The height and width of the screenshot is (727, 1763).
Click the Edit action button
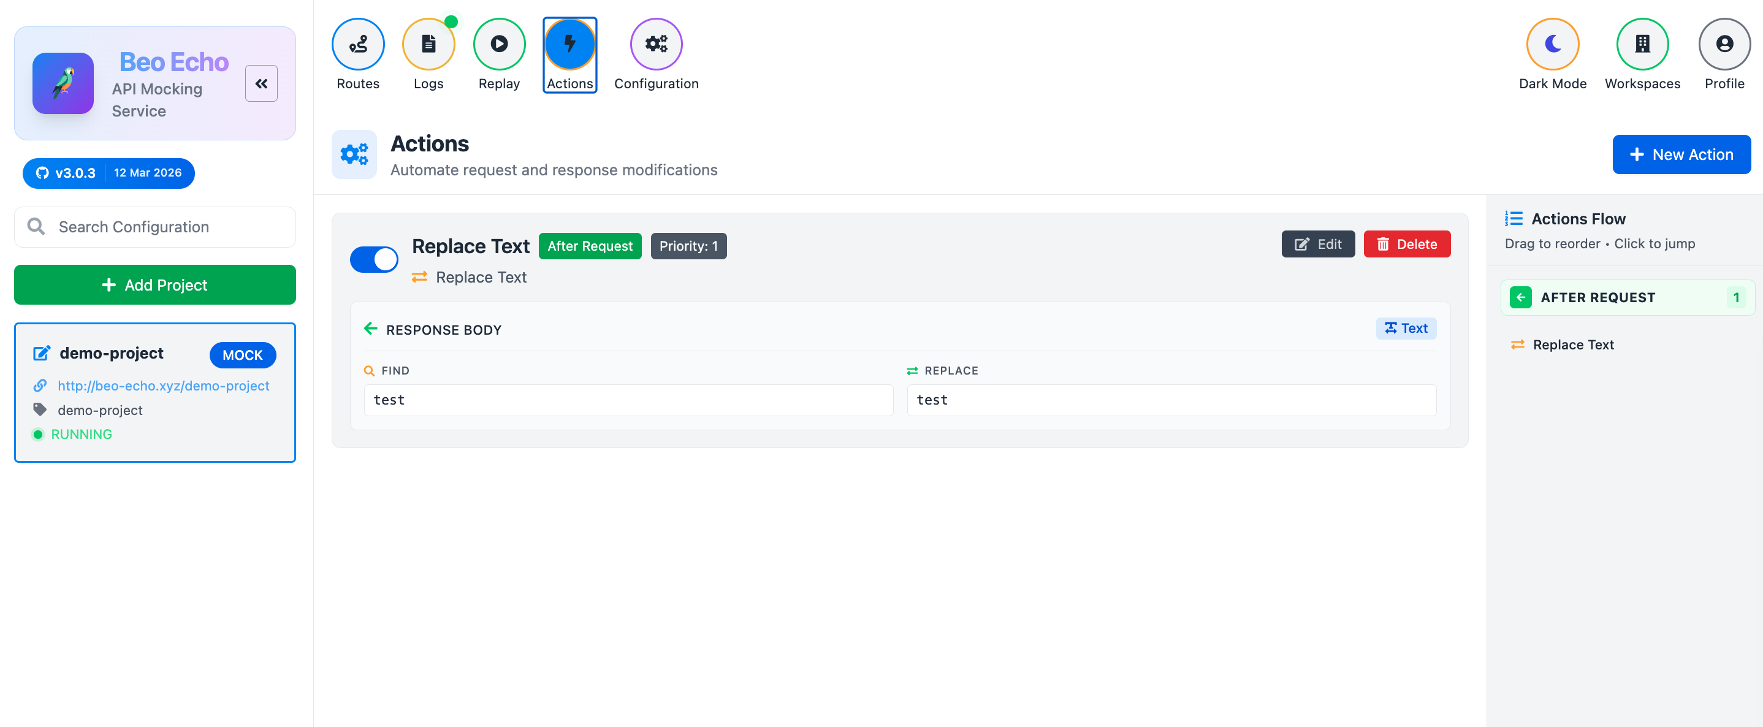(x=1317, y=245)
